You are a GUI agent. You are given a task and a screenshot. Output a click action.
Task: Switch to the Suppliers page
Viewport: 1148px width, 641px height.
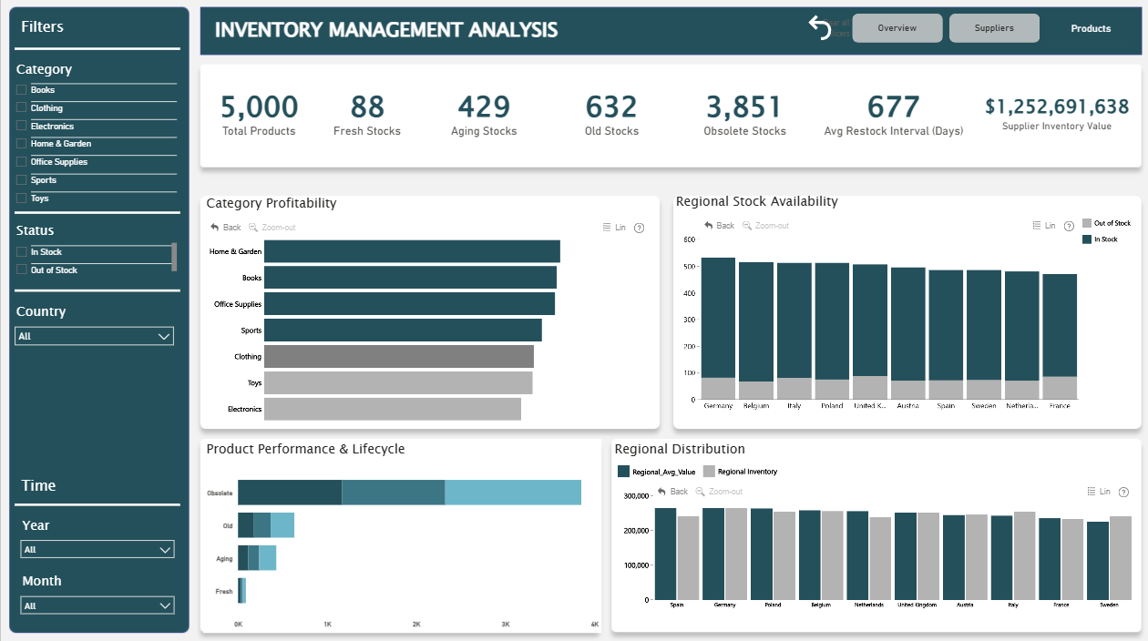click(994, 28)
